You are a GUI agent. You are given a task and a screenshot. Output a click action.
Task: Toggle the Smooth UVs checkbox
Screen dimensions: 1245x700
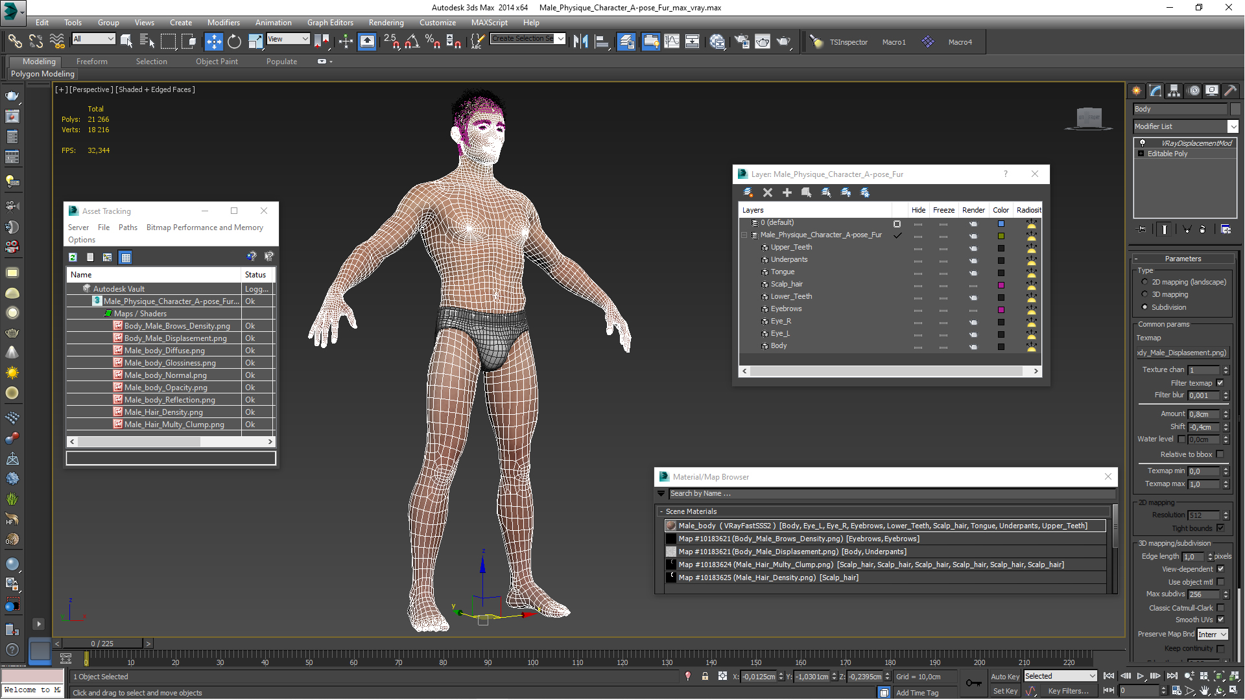point(1220,620)
